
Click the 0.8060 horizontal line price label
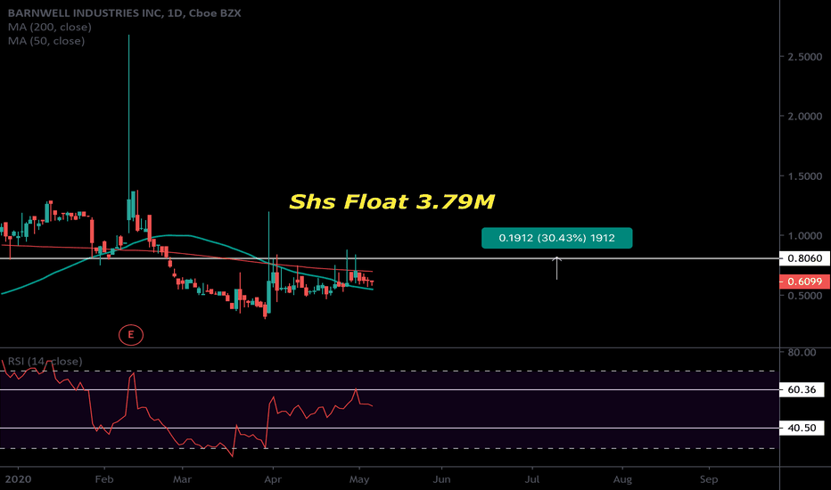805,258
